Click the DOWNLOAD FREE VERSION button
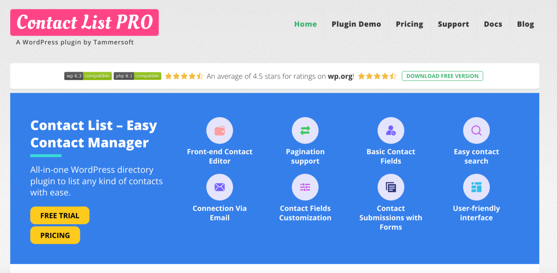This screenshot has width=557, height=273. [x=442, y=76]
